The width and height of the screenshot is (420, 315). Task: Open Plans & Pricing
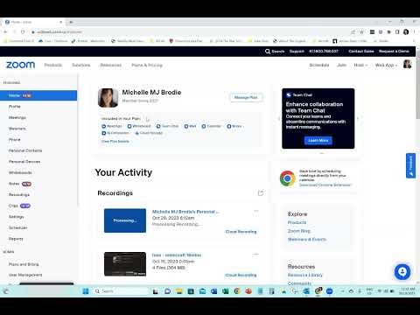(147, 65)
